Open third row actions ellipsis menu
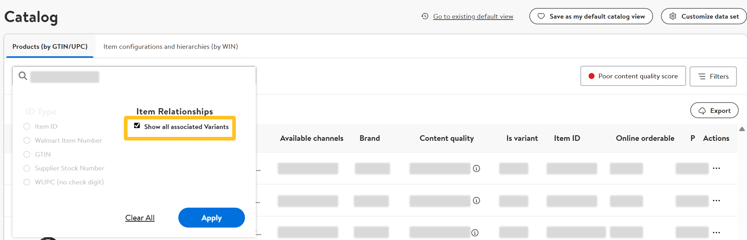Image resolution: width=747 pixels, height=240 pixels. [716, 232]
